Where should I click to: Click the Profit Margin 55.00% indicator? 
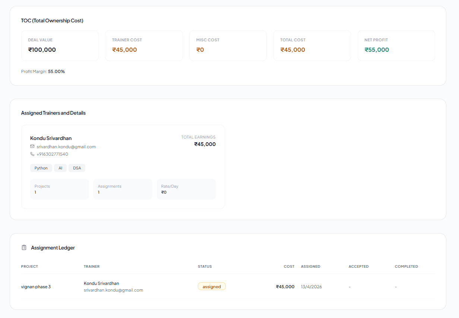(x=42, y=71)
